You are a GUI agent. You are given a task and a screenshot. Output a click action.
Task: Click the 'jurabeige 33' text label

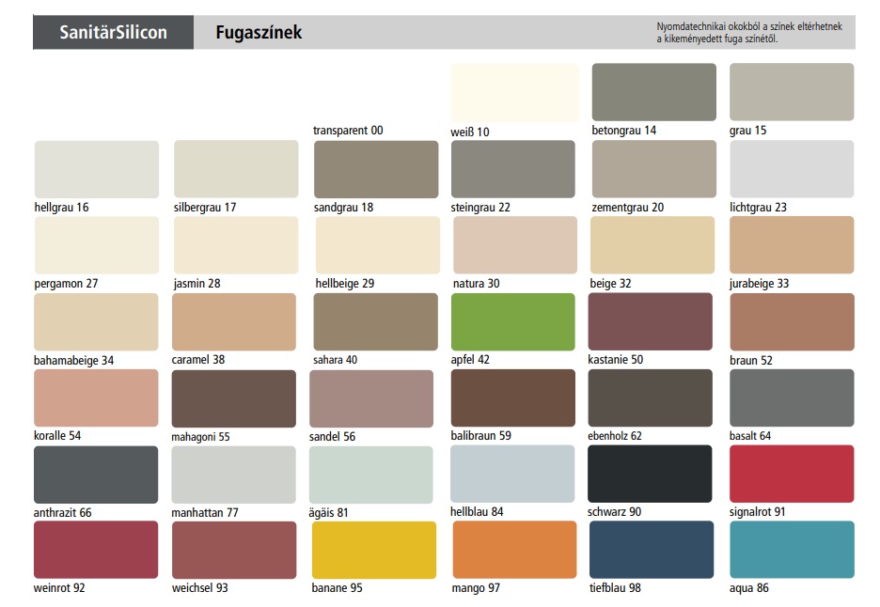coord(760,284)
